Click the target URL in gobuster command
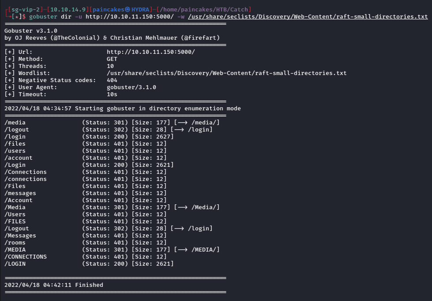Viewport: 432px width, 301px height. [x=129, y=16]
